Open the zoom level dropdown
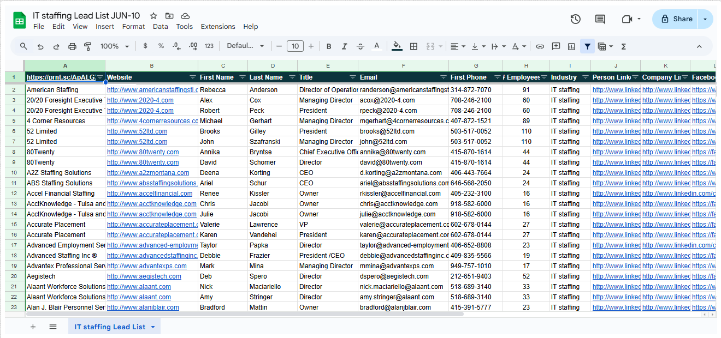Screen dimensions: 721x338 (114, 46)
